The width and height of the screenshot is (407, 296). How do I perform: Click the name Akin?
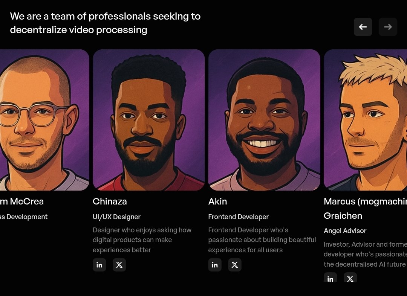[x=217, y=201]
